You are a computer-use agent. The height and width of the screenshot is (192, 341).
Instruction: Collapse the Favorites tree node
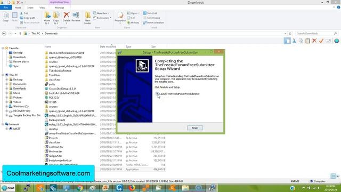pyautogui.click(x=3, y=48)
